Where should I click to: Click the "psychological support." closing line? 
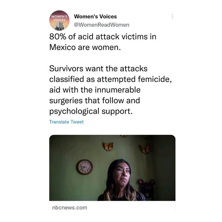(x=91, y=111)
